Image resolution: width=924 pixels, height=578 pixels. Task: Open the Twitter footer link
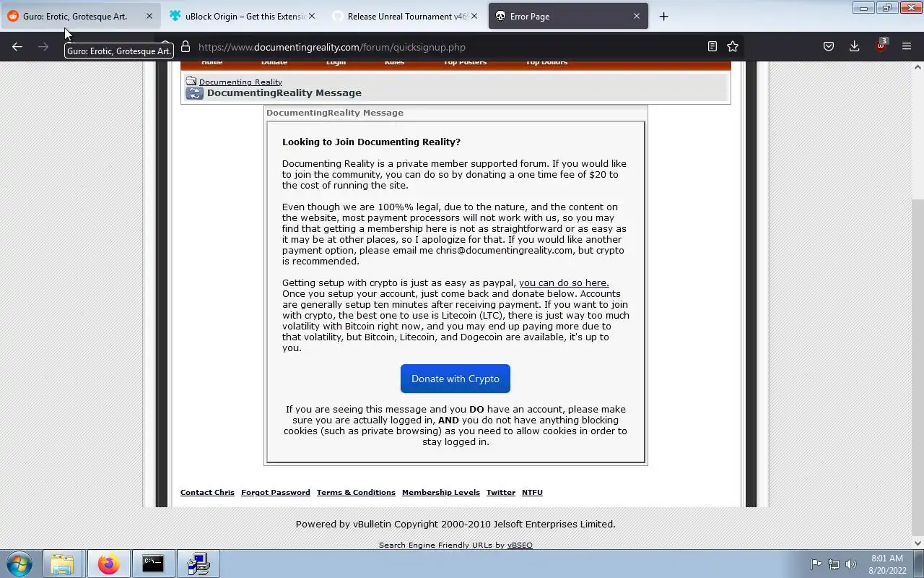click(501, 492)
